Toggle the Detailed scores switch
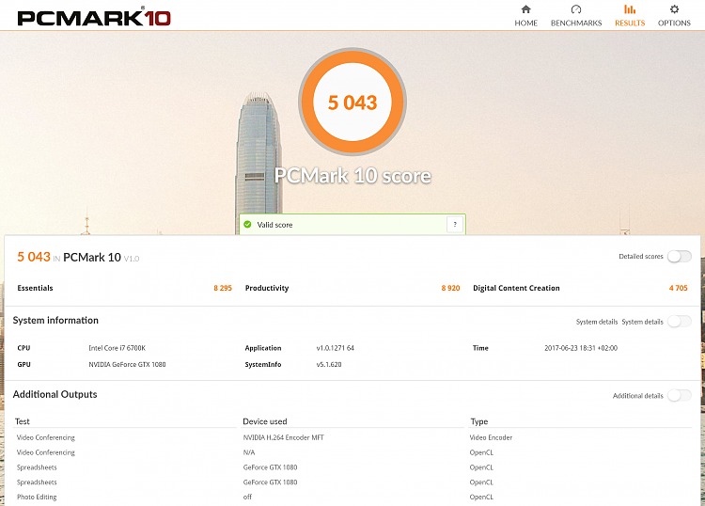The height and width of the screenshot is (506, 705). (679, 257)
